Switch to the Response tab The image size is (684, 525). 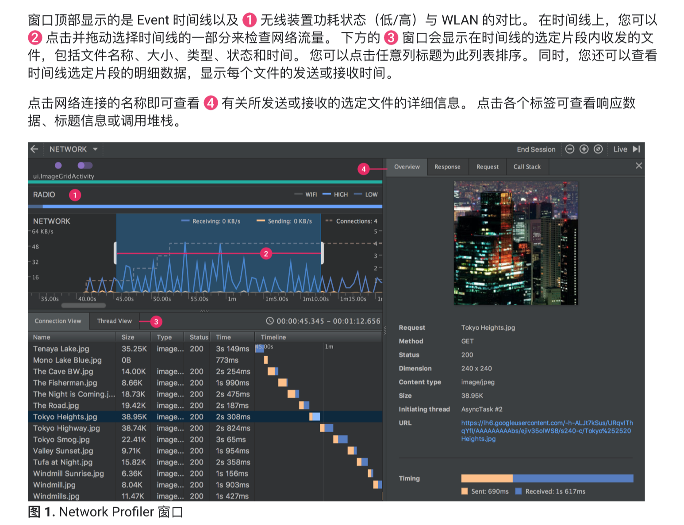tap(447, 167)
